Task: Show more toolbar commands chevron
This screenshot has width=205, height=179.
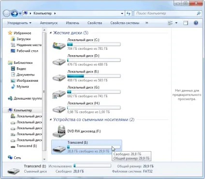Action: pyautogui.click(x=146, y=23)
